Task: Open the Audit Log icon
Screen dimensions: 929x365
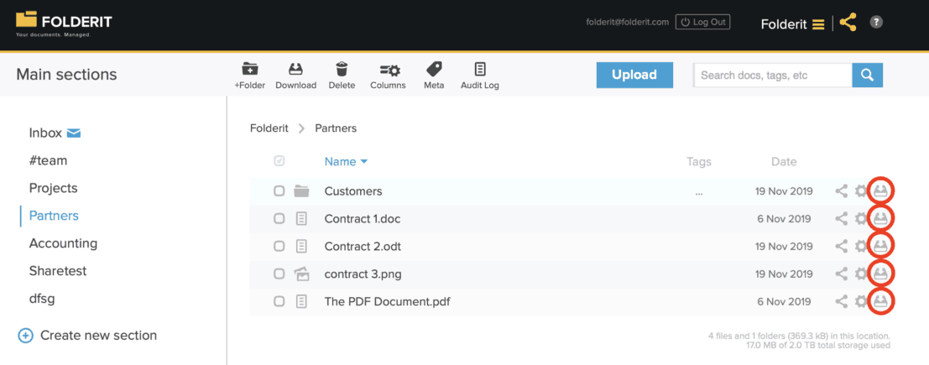Action: point(480,70)
